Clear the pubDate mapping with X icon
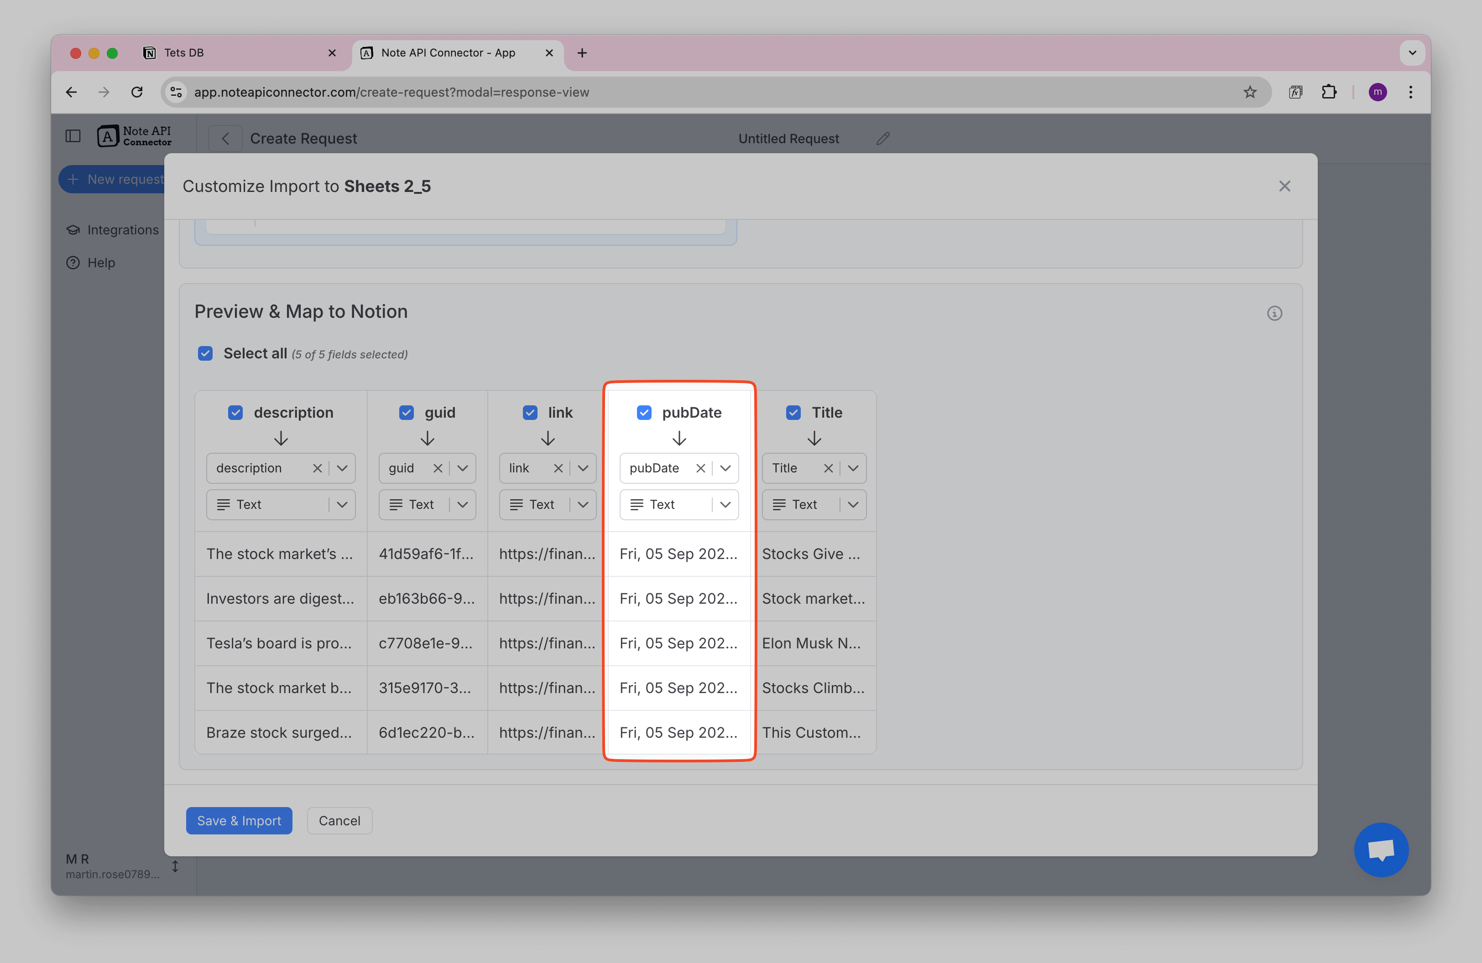Viewport: 1482px width, 963px height. point(700,468)
